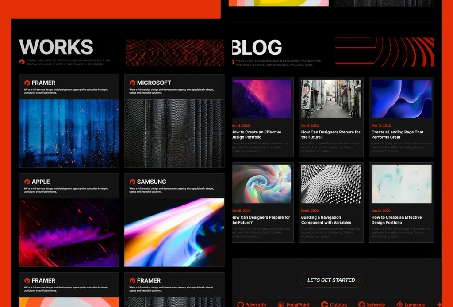Open the 'Effective Design Portfolio' title under the purple image
The width and height of the screenshot is (453, 307).
click(x=257, y=134)
